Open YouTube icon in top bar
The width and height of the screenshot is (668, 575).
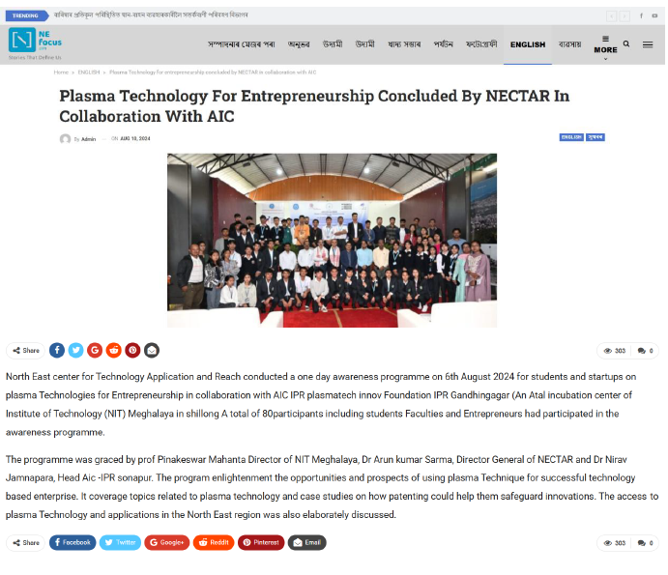coord(654,15)
